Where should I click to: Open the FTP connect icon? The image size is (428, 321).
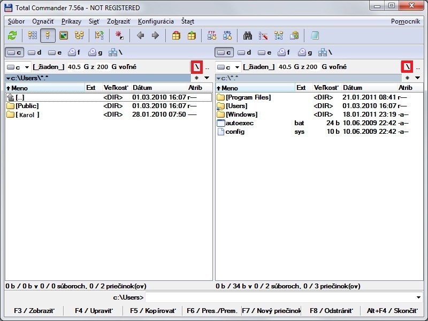(212, 35)
